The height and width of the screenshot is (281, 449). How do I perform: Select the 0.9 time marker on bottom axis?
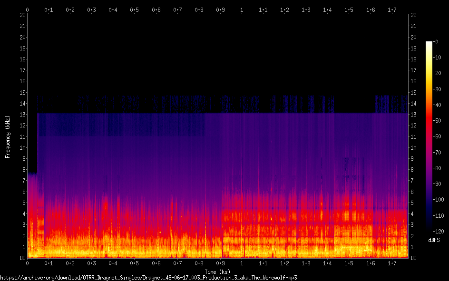[220, 263]
